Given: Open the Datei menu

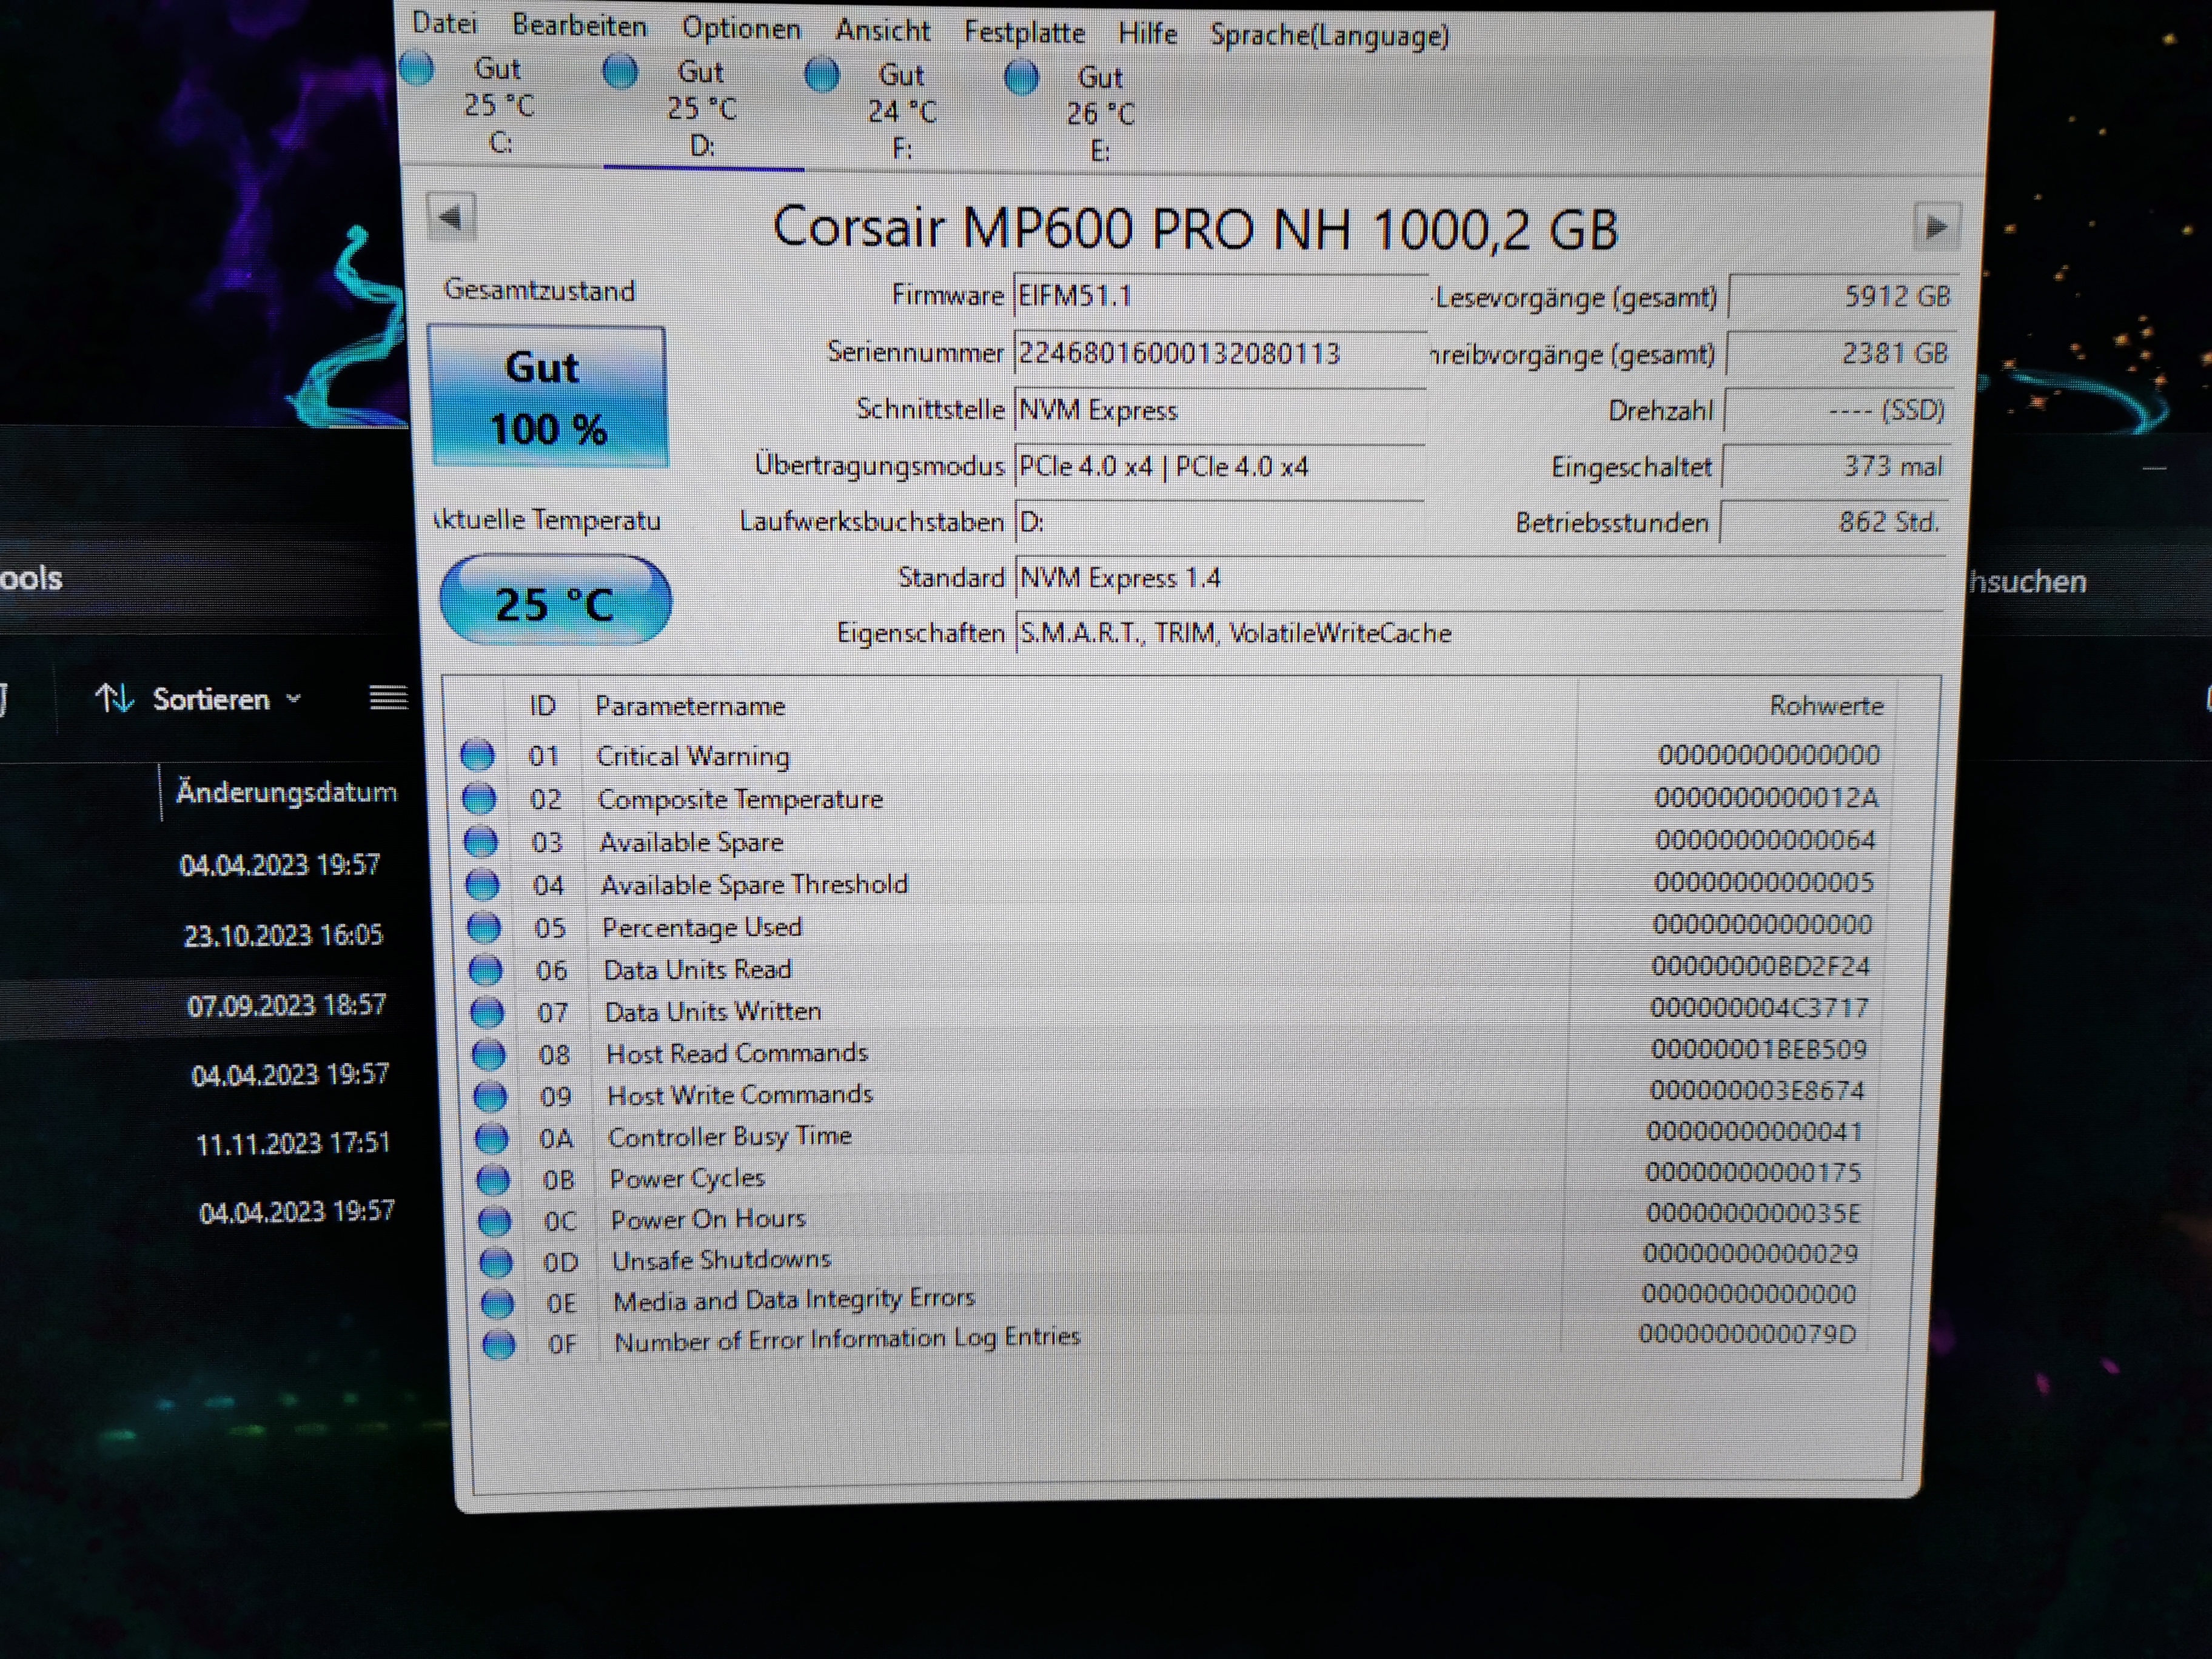Looking at the screenshot, I should [x=444, y=23].
